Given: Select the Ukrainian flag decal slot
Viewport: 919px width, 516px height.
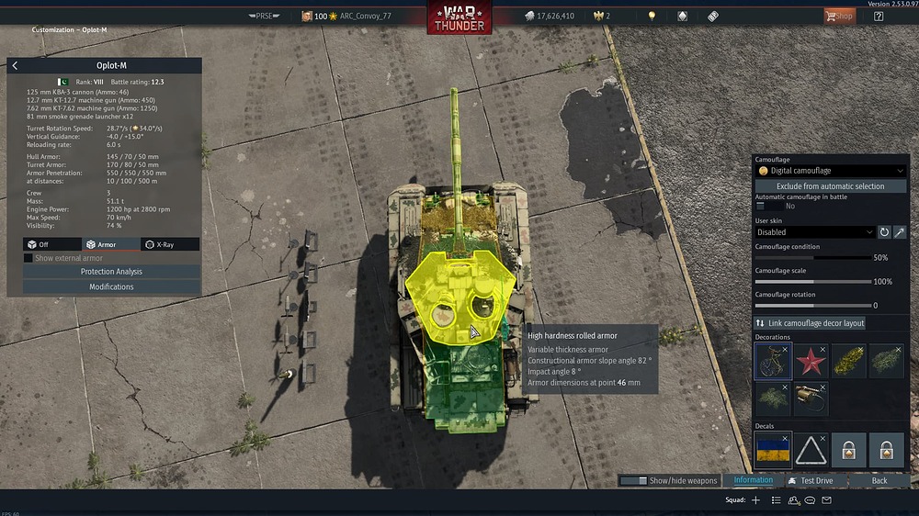Looking at the screenshot, I should (x=772, y=450).
